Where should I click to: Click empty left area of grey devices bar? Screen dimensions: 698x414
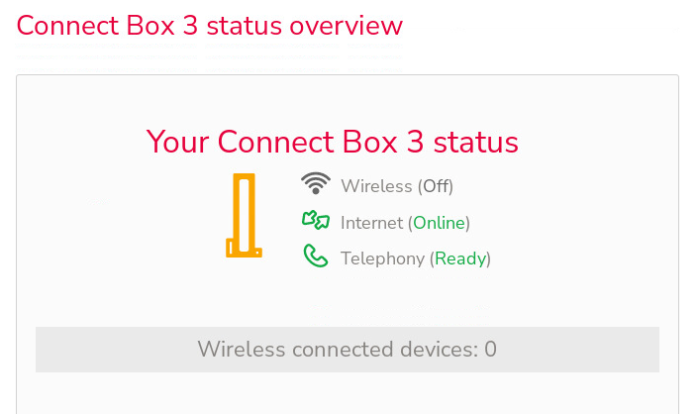point(99,349)
